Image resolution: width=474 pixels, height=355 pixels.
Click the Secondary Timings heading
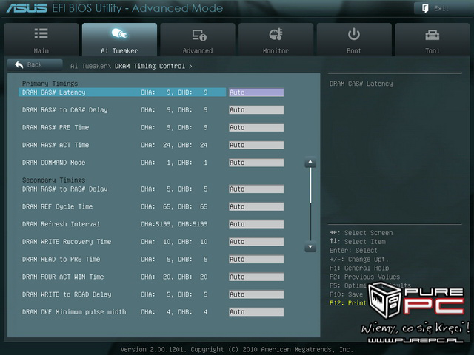click(54, 180)
